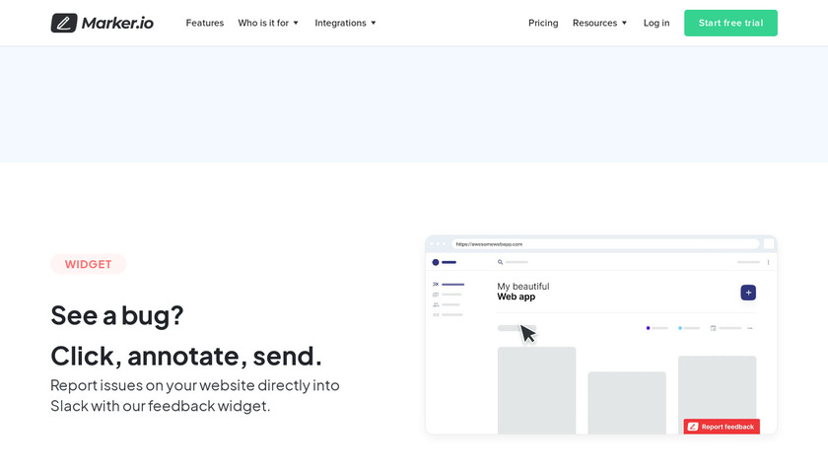This screenshot has height=465, width=828.
Task: Click the Start free trial button
Action: (x=730, y=23)
